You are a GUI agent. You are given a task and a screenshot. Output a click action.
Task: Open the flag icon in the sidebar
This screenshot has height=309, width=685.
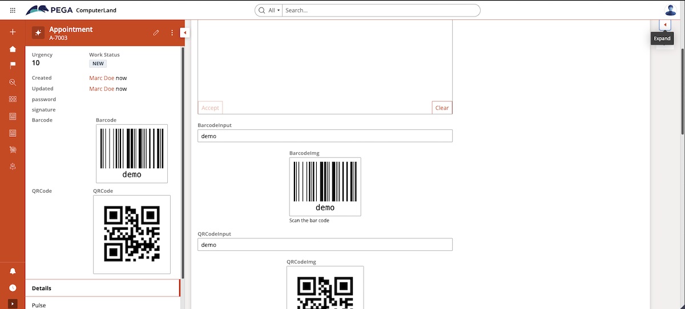(13, 66)
